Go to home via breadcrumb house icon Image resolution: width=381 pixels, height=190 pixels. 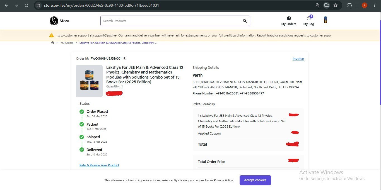click(x=53, y=43)
